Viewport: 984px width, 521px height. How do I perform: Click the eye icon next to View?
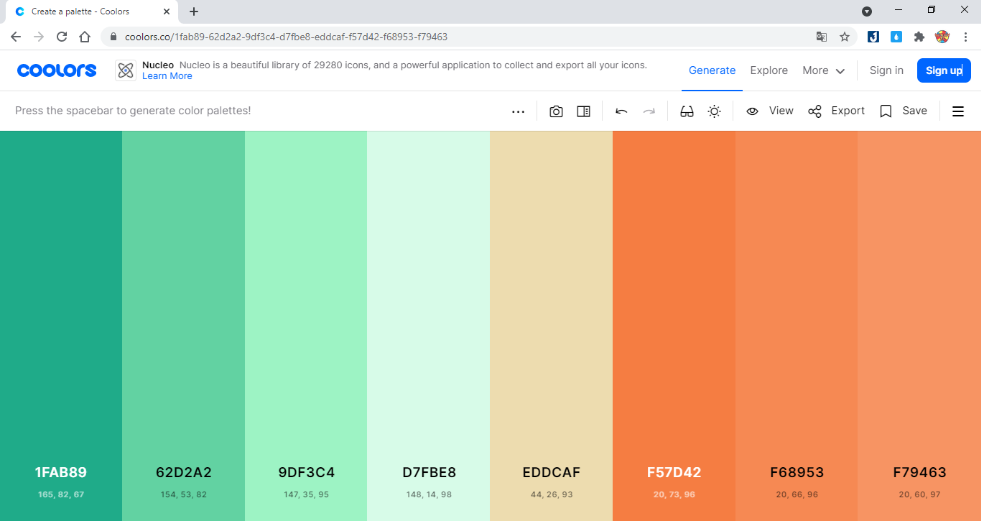[x=752, y=111]
